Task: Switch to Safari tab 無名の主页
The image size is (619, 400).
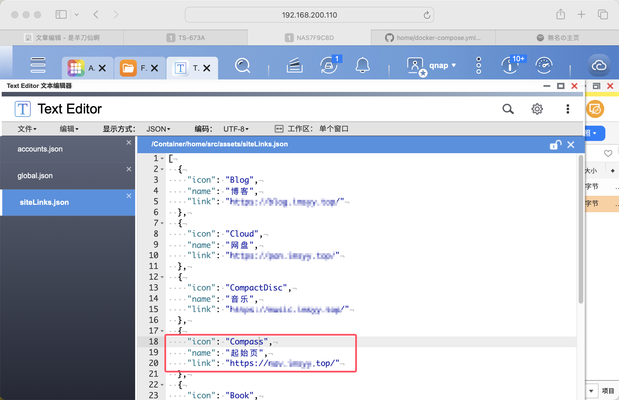Action: pyautogui.click(x=557, y=38)
